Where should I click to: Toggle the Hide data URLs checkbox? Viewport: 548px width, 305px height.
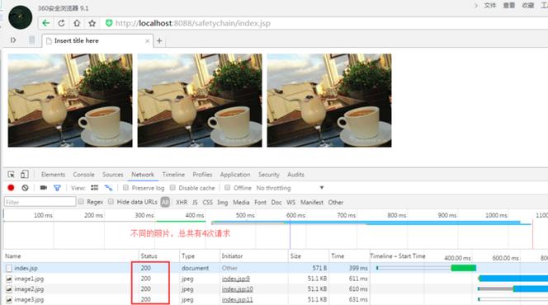[x=111, y=202]
